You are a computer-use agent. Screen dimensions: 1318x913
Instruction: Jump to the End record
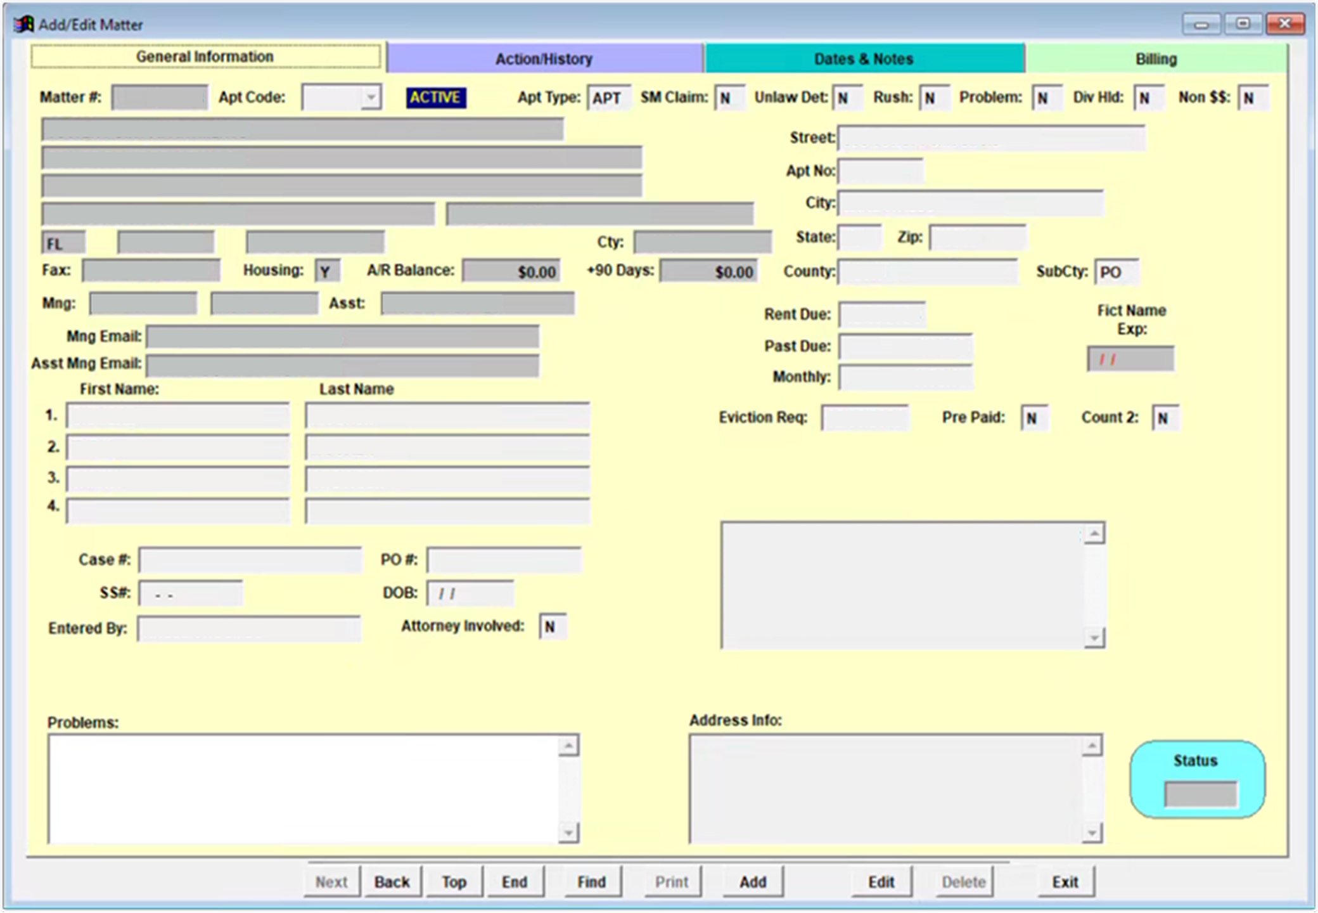point(514,881)
